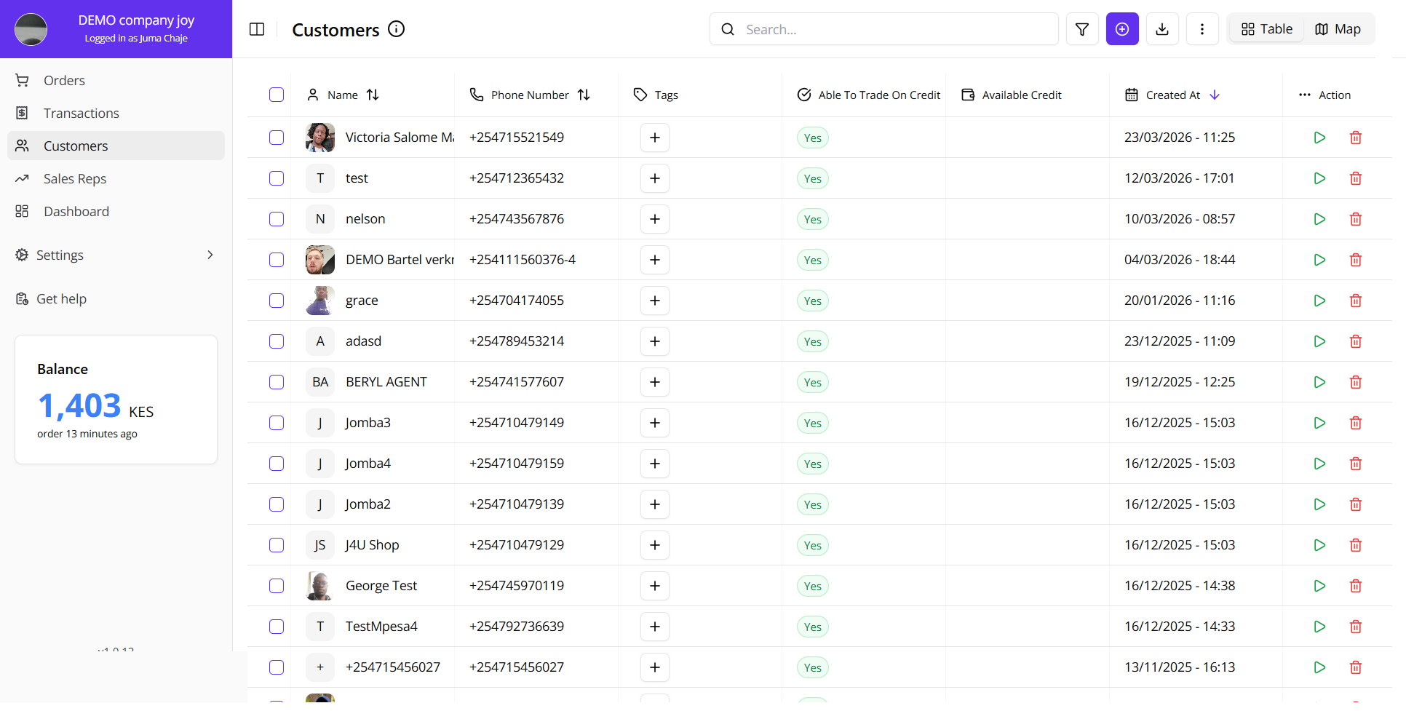The height and width of the screenshot is (711, 1406).
Task: Add a tag to Jomba3 using the plus button
Action: pyautogui.click(x=654, y=423)
